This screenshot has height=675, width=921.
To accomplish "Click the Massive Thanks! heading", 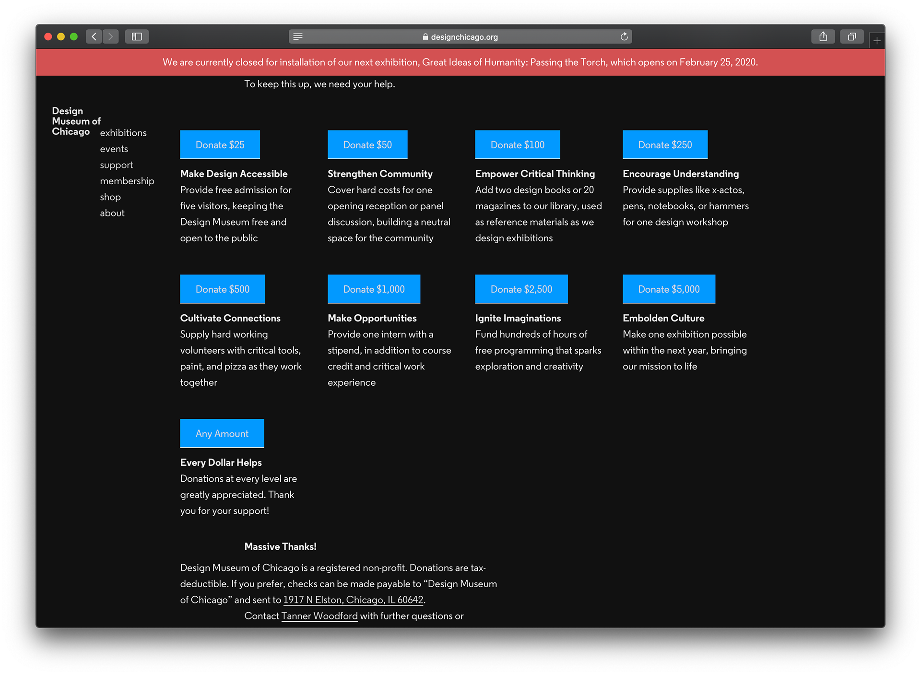I will tap(281, 546).
